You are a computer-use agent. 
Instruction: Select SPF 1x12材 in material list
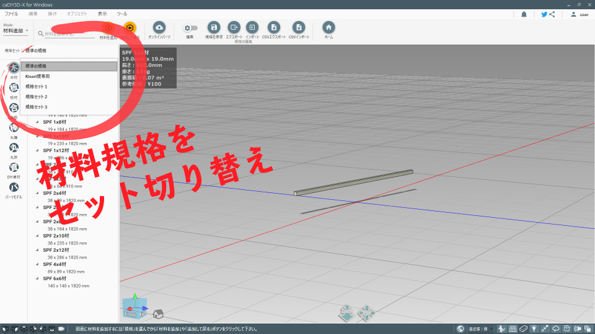coord(56,150)
